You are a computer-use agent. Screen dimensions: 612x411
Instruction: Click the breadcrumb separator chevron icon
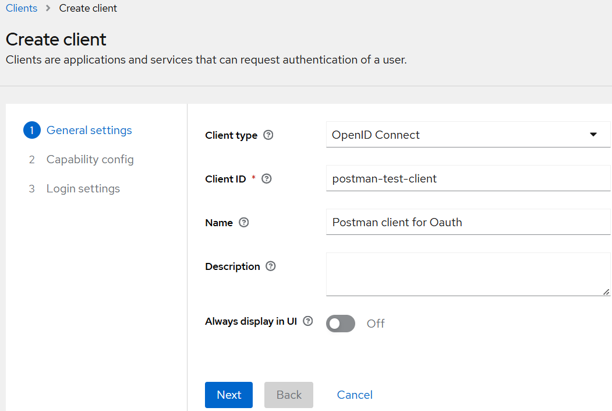(x=47, y=8)
